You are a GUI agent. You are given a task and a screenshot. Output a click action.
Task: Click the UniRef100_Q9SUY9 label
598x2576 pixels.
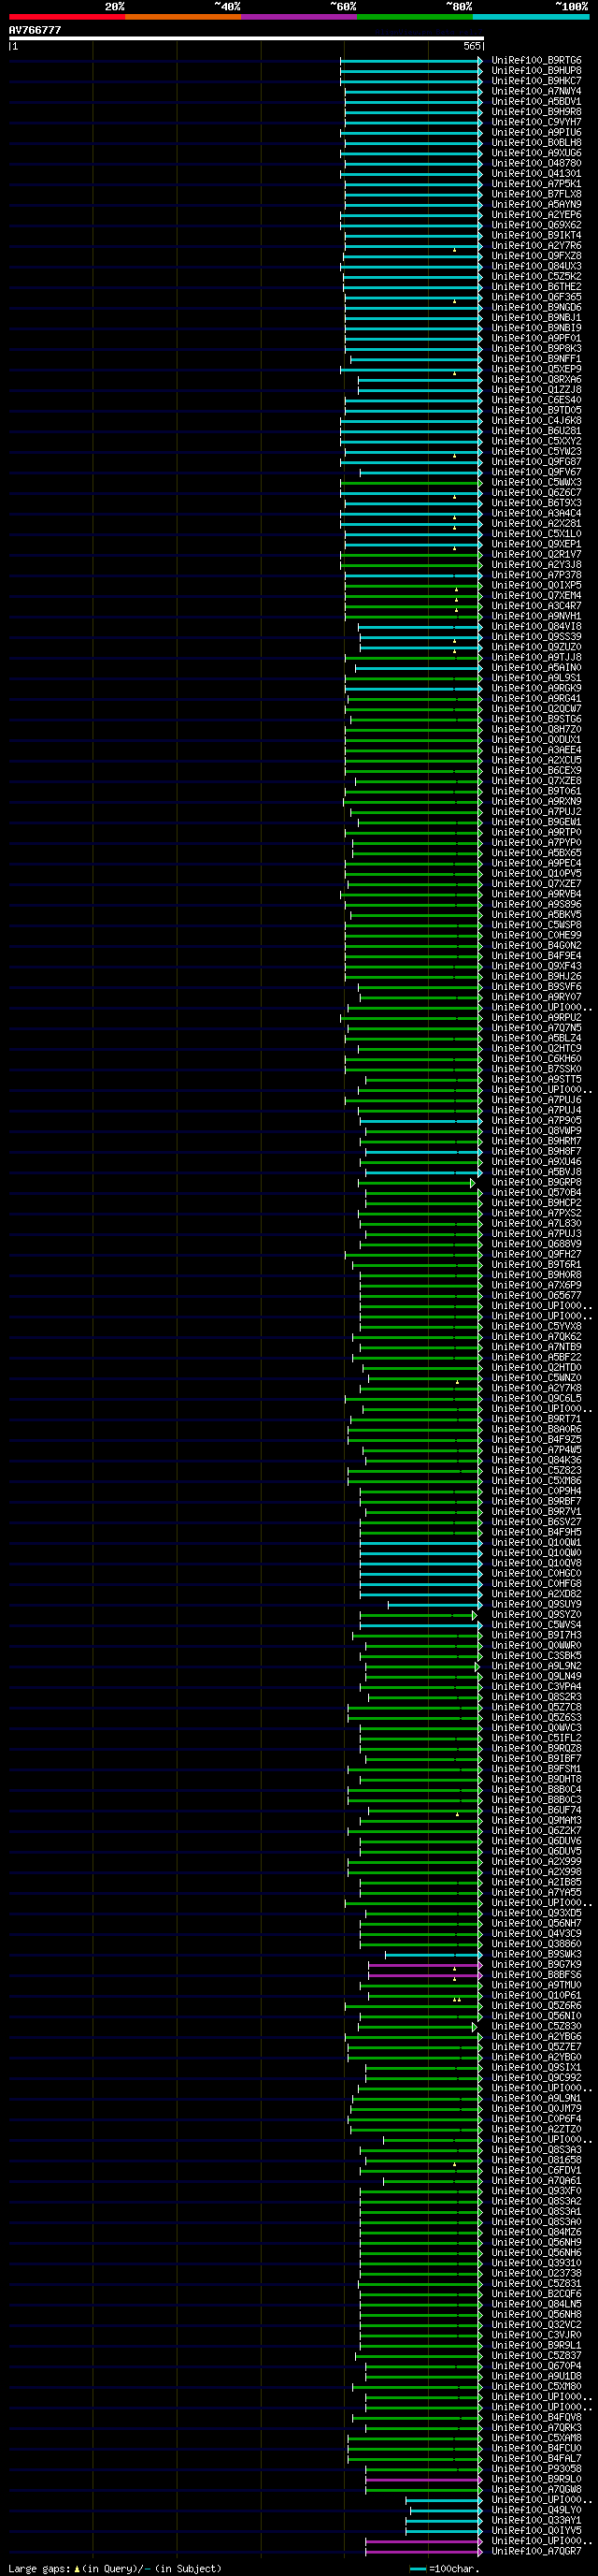536,1605
